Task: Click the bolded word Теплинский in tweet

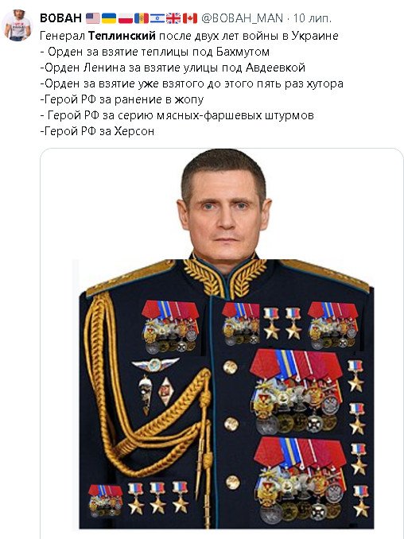Action: [x=122, y=36]
